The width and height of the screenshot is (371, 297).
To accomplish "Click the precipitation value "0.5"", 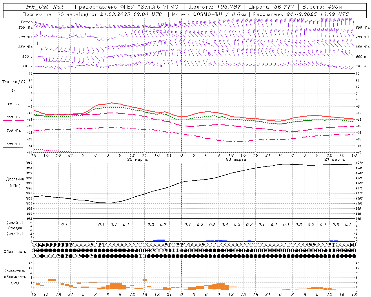I will click(x=212, y=225).
